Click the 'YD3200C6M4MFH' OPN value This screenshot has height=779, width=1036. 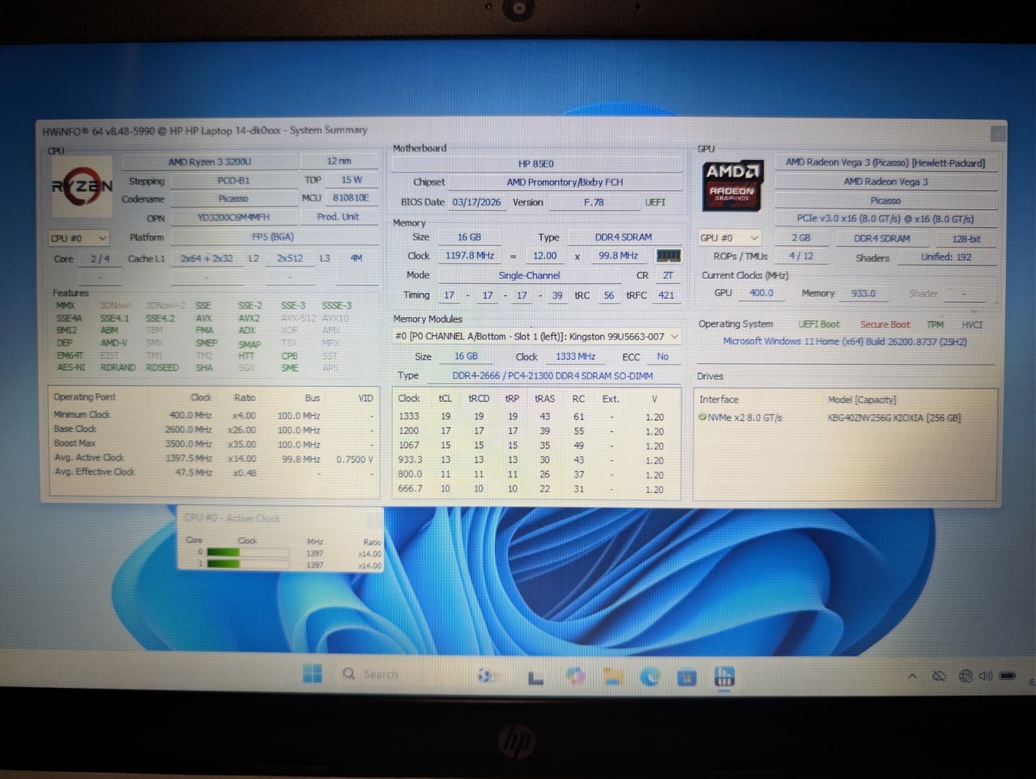pyautogui.click(x=234, y=217)
